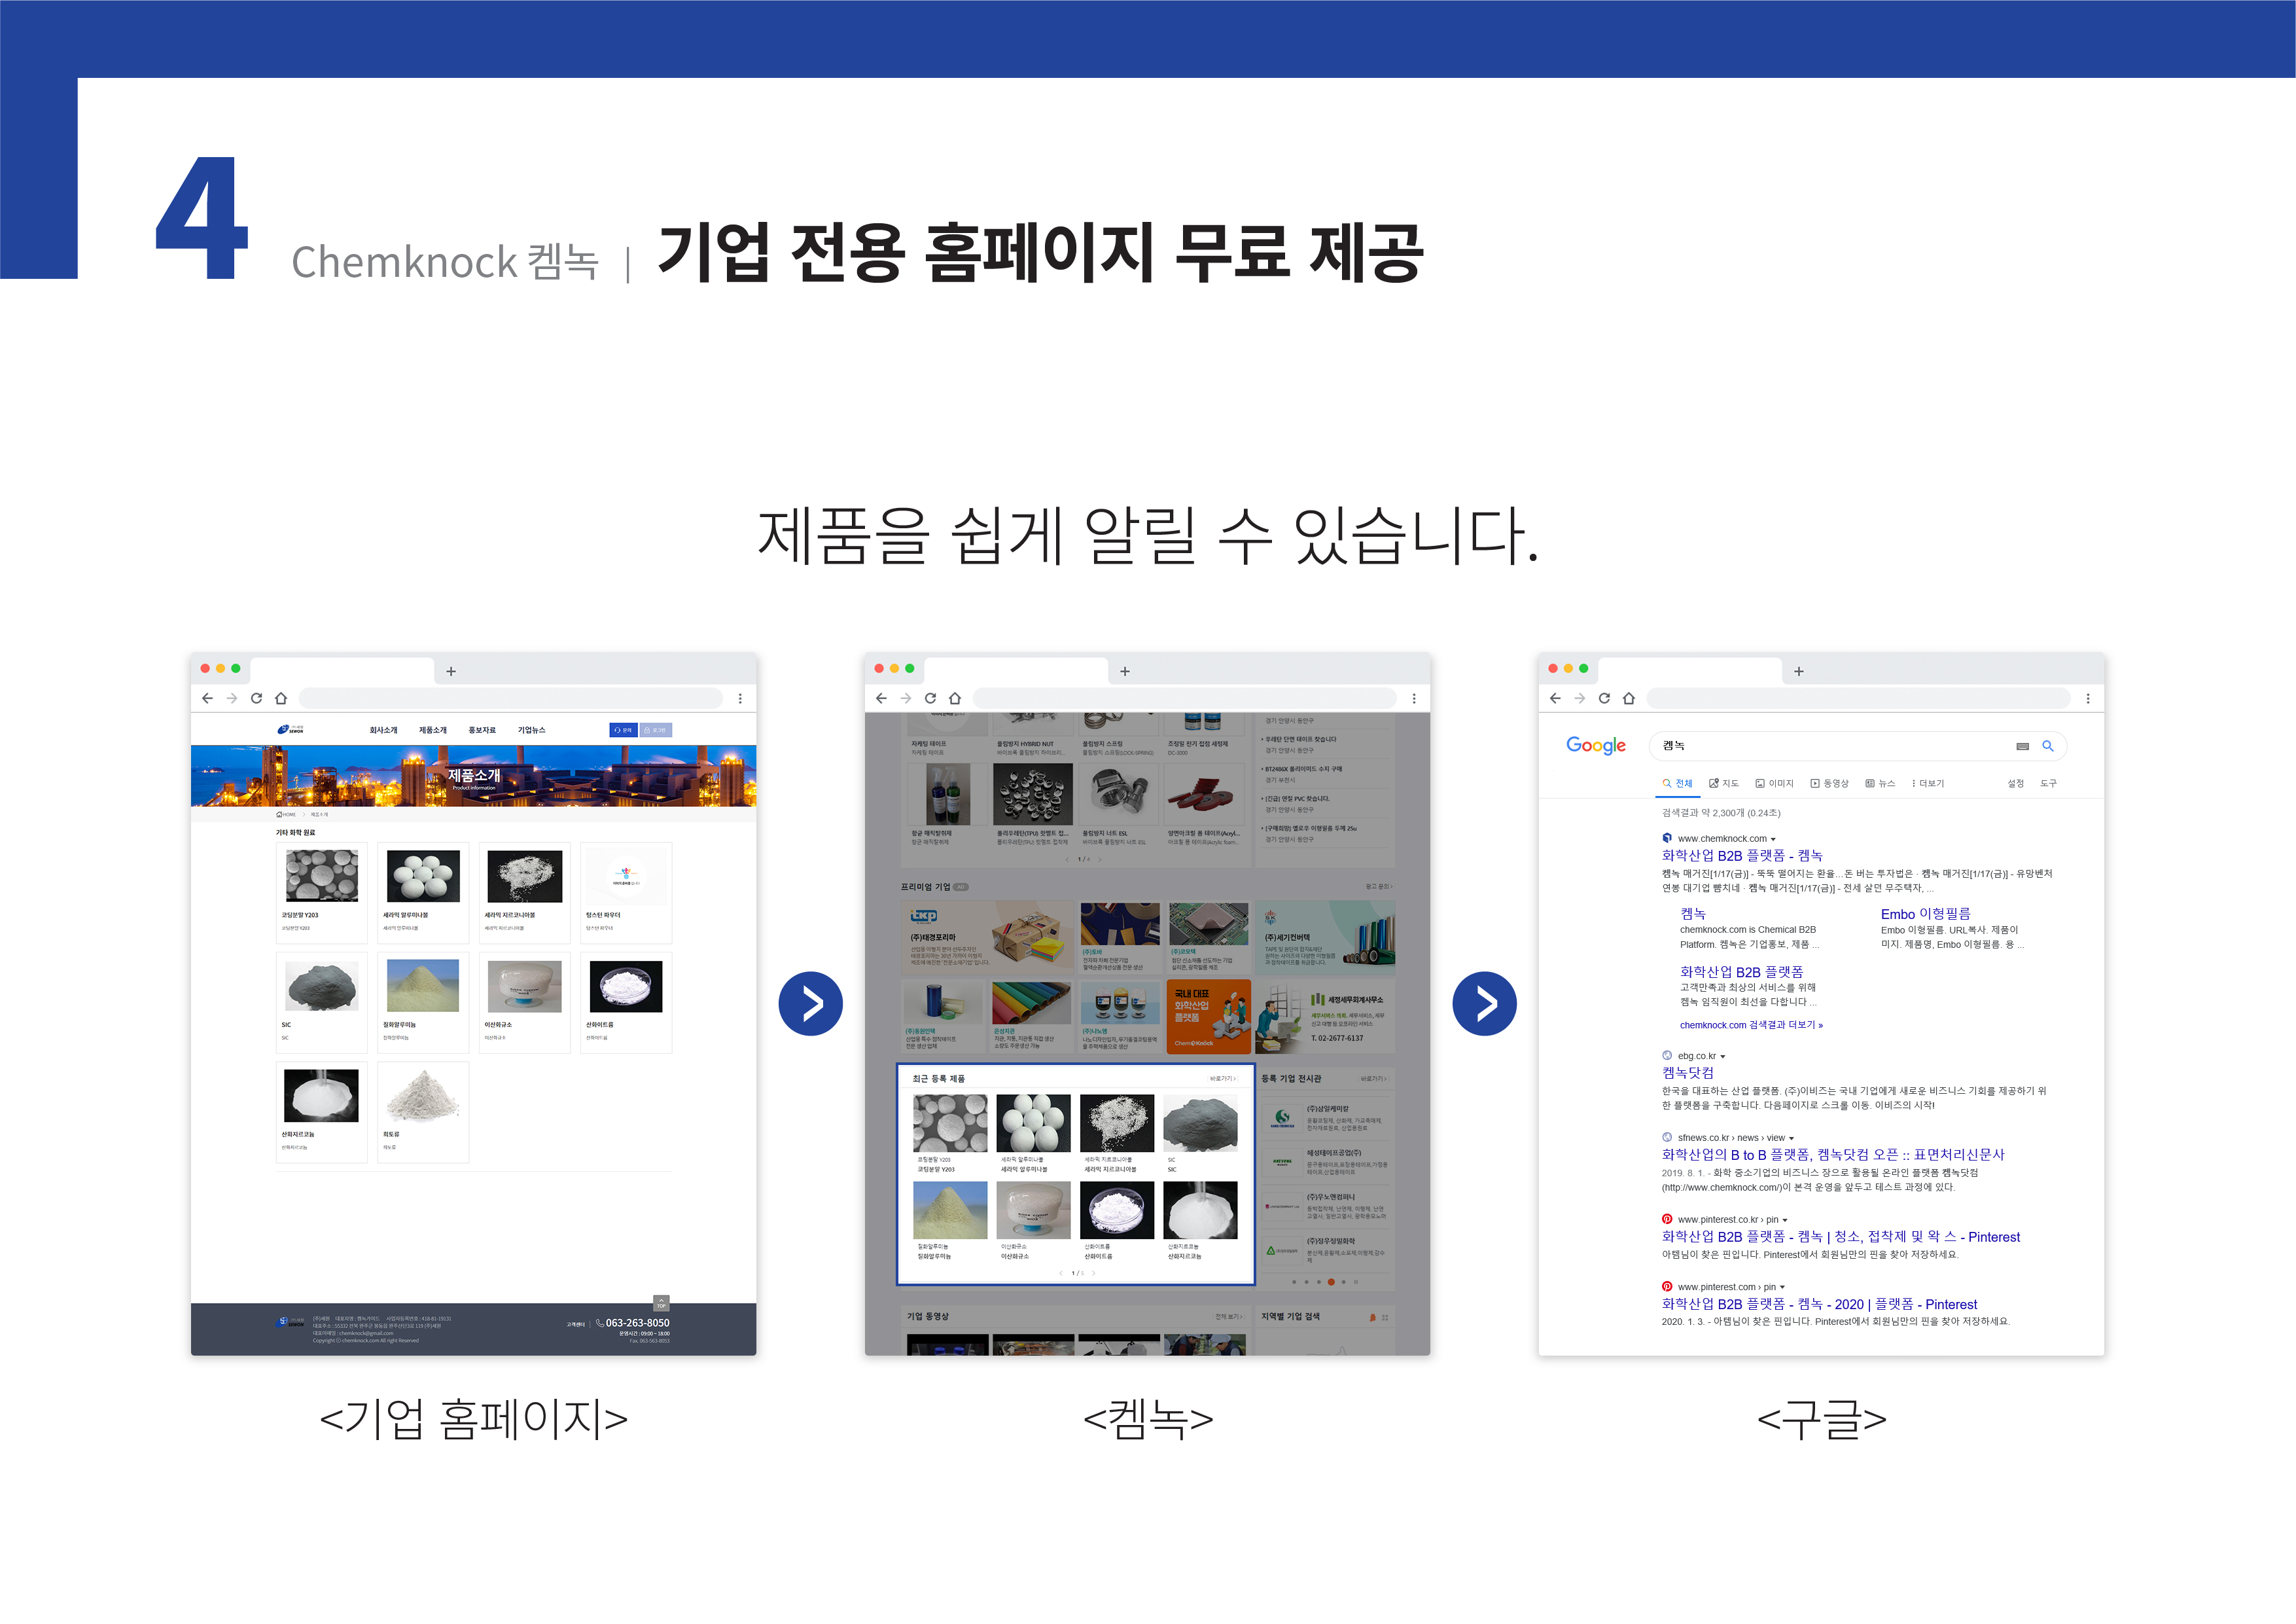Open the virtual keyboard icon in Google search box

coord(2023,746)
